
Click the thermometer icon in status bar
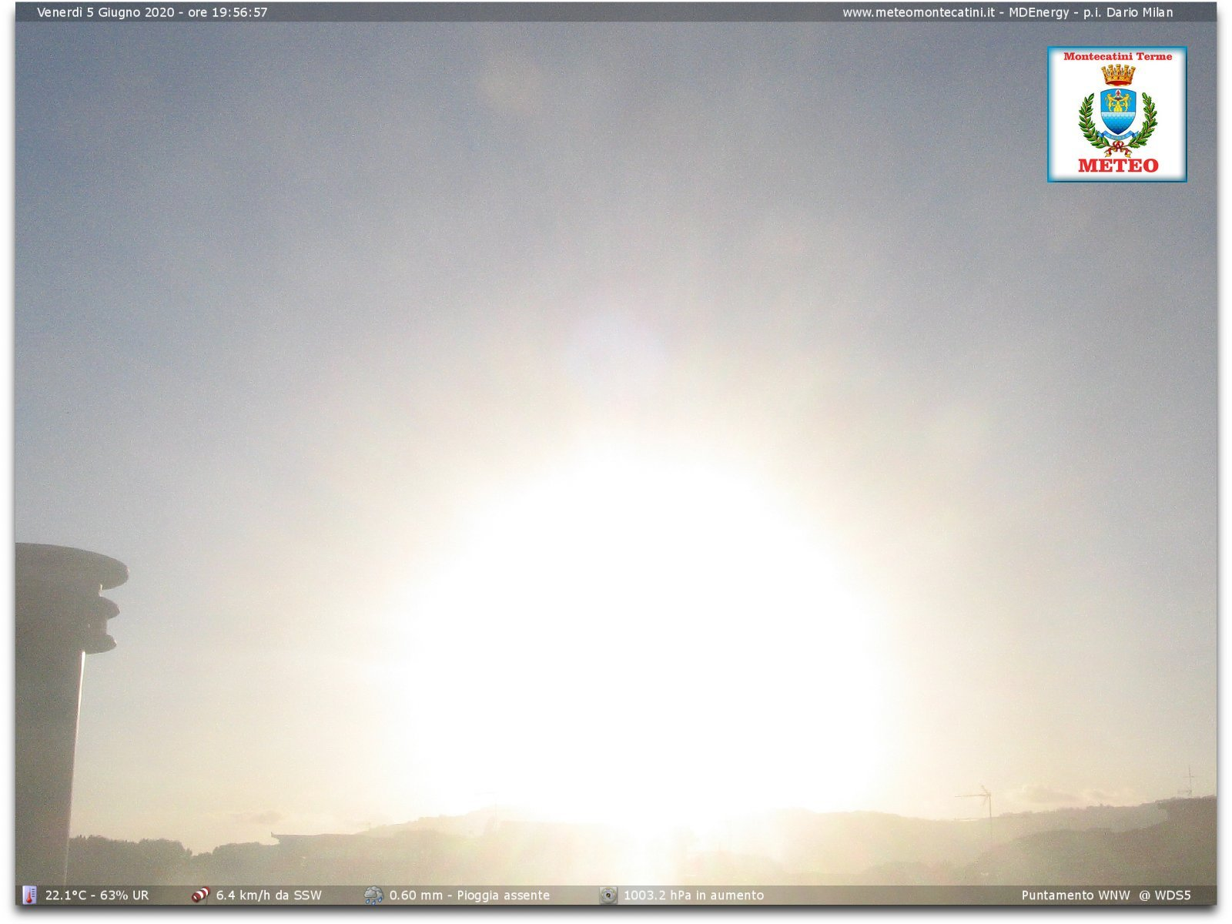29,895
